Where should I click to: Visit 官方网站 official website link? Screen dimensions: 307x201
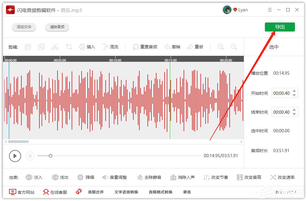[22, 192]
